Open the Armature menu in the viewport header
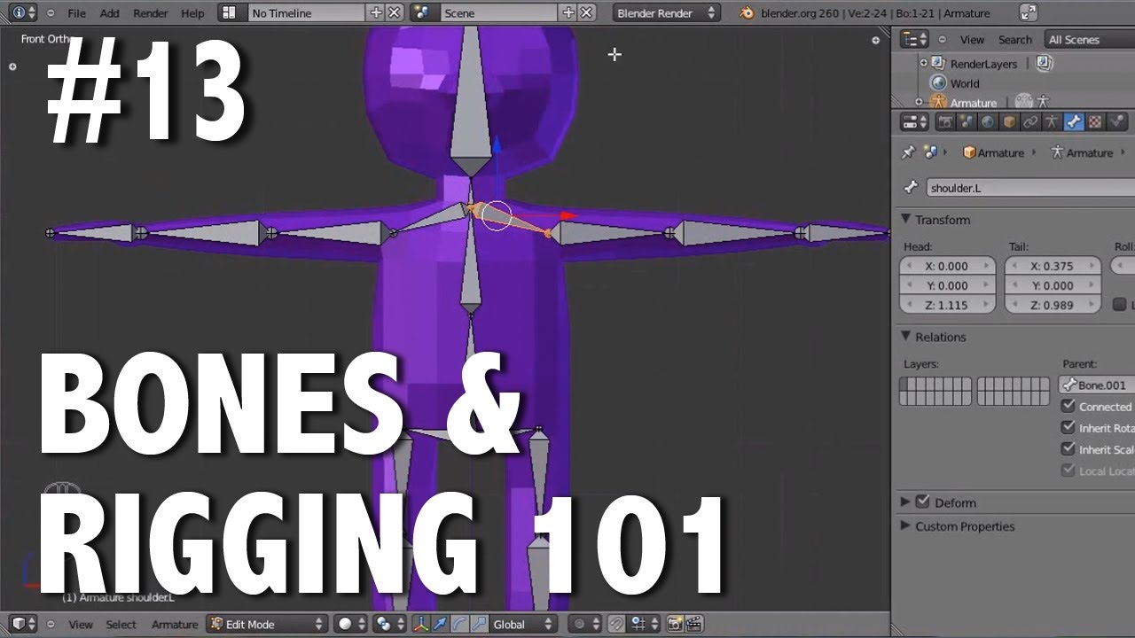 (x=174, y=625)
